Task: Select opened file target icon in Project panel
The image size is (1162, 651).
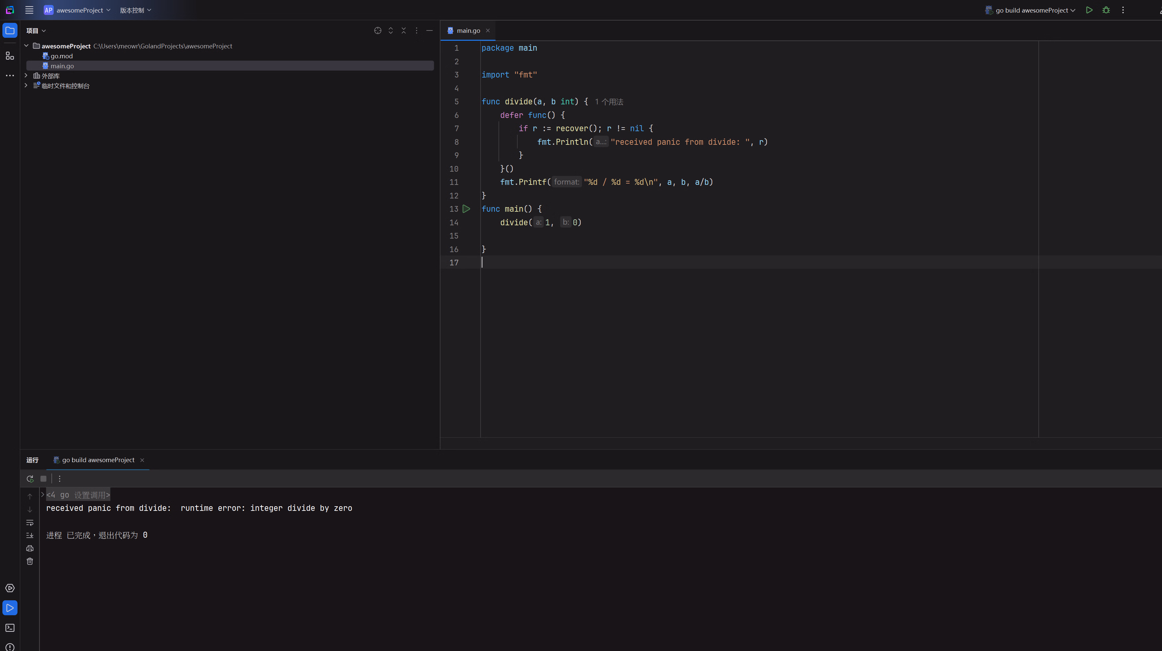Action: pos(378,31)
